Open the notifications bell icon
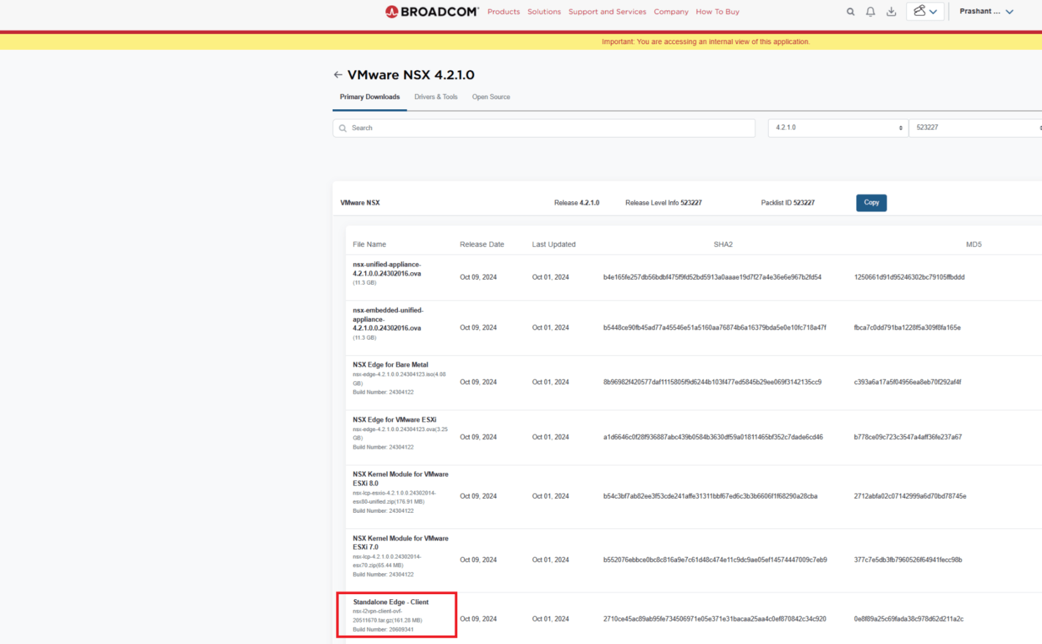The width and height of the screenshot is (1042, 644). coord(870,11)
